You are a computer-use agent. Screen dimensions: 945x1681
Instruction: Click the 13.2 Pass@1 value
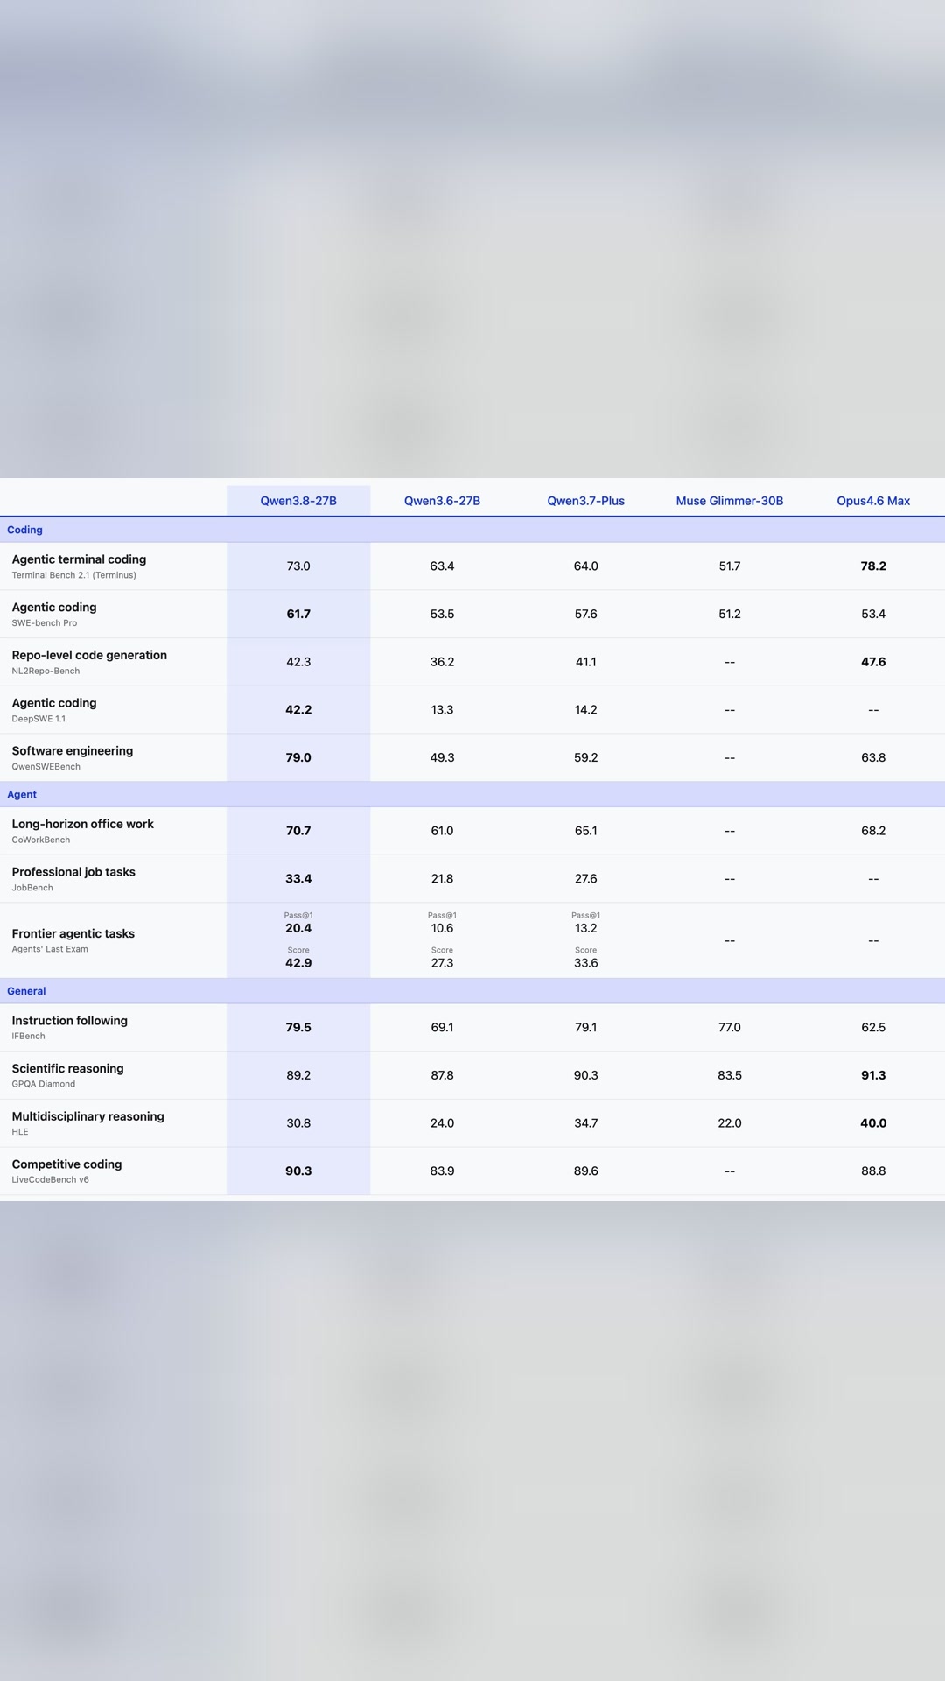pyautogui.click(x=586, y=928)
